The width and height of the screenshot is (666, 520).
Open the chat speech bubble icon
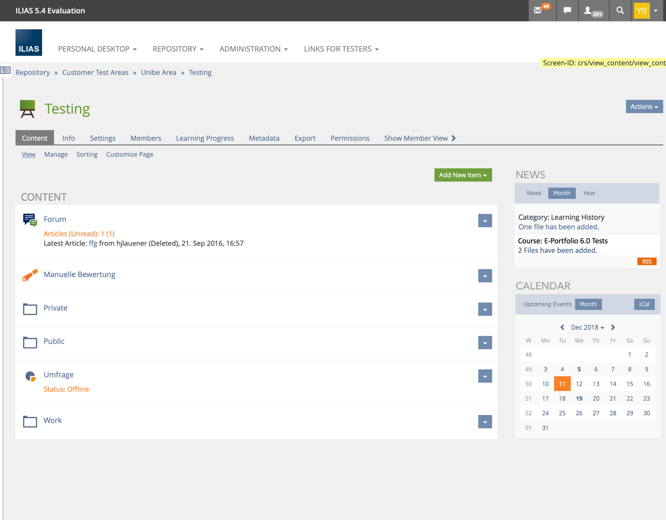pos(567,10)
